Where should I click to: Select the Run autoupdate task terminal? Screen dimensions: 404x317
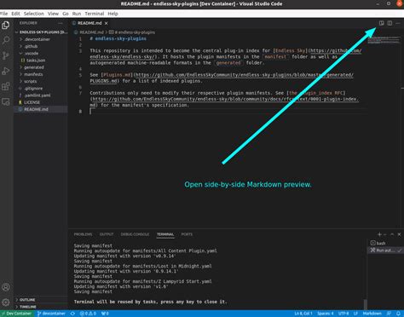click(x=385, y=251)
